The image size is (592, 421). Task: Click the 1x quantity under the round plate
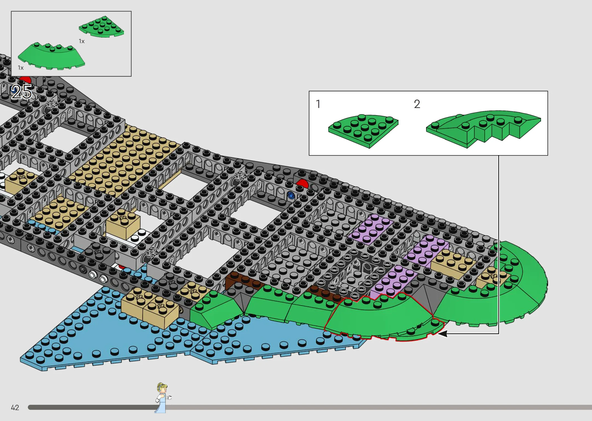click(82, 41)
